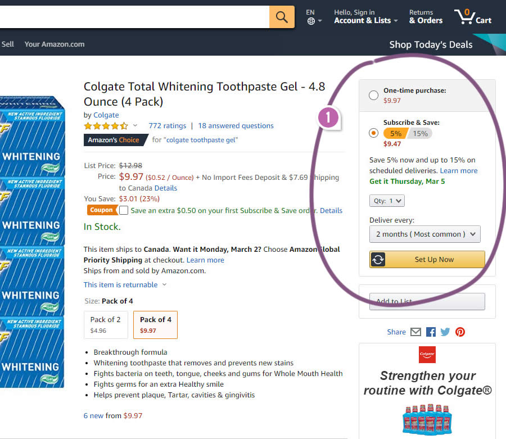The image size is (506, 439).
Task: Share product on Facebook icon
Action: pyautogui.click(x=431, y=332)
